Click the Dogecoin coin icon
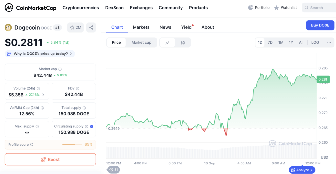336x174 pixels. tap(8, 28)
